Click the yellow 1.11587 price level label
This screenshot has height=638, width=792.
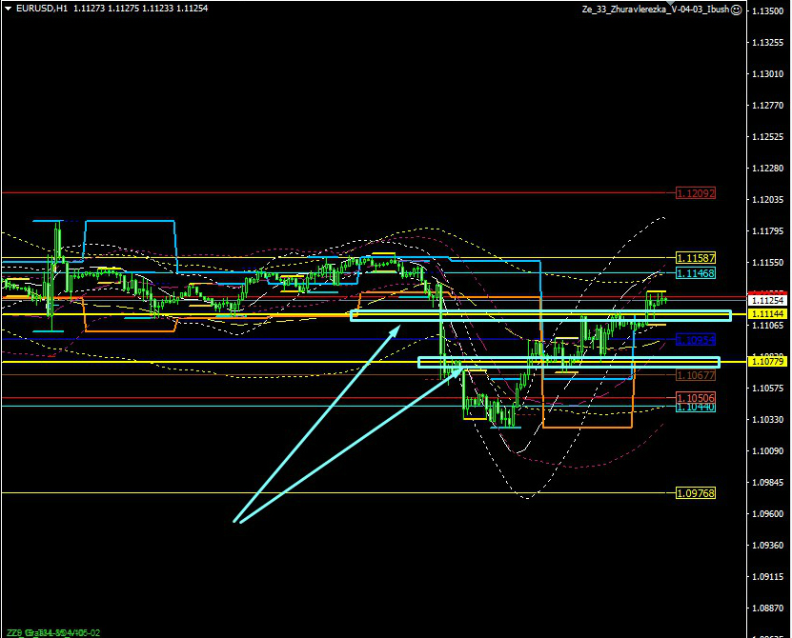point(695,258)
